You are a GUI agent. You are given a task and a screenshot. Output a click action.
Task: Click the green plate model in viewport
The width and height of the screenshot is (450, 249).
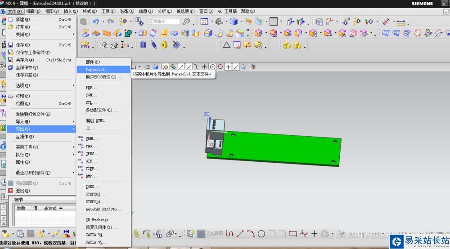pyautogui.click(x=281, y=149)
